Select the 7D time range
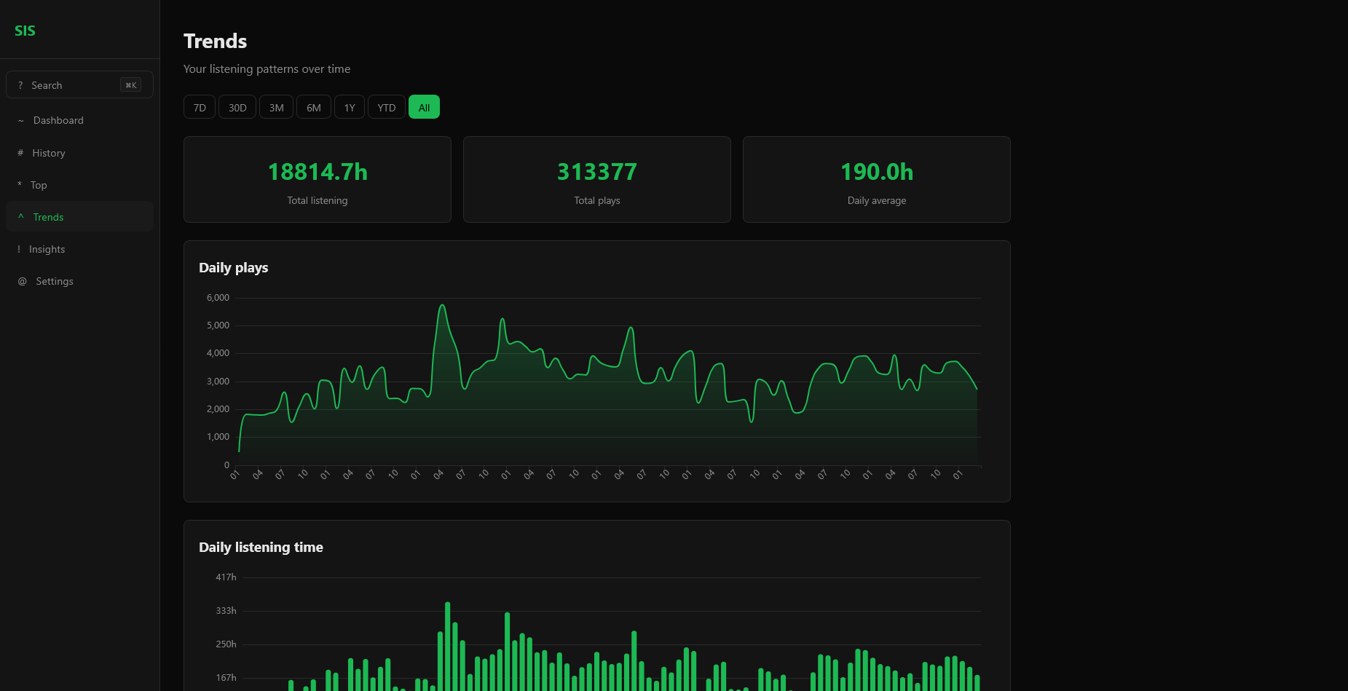This screenshot has width=1348, height=691. (x=200, y=107)
